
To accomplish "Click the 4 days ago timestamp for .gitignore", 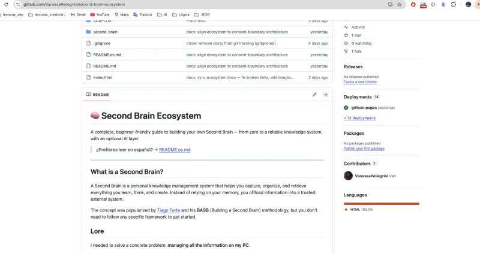I will coord(318,43).
